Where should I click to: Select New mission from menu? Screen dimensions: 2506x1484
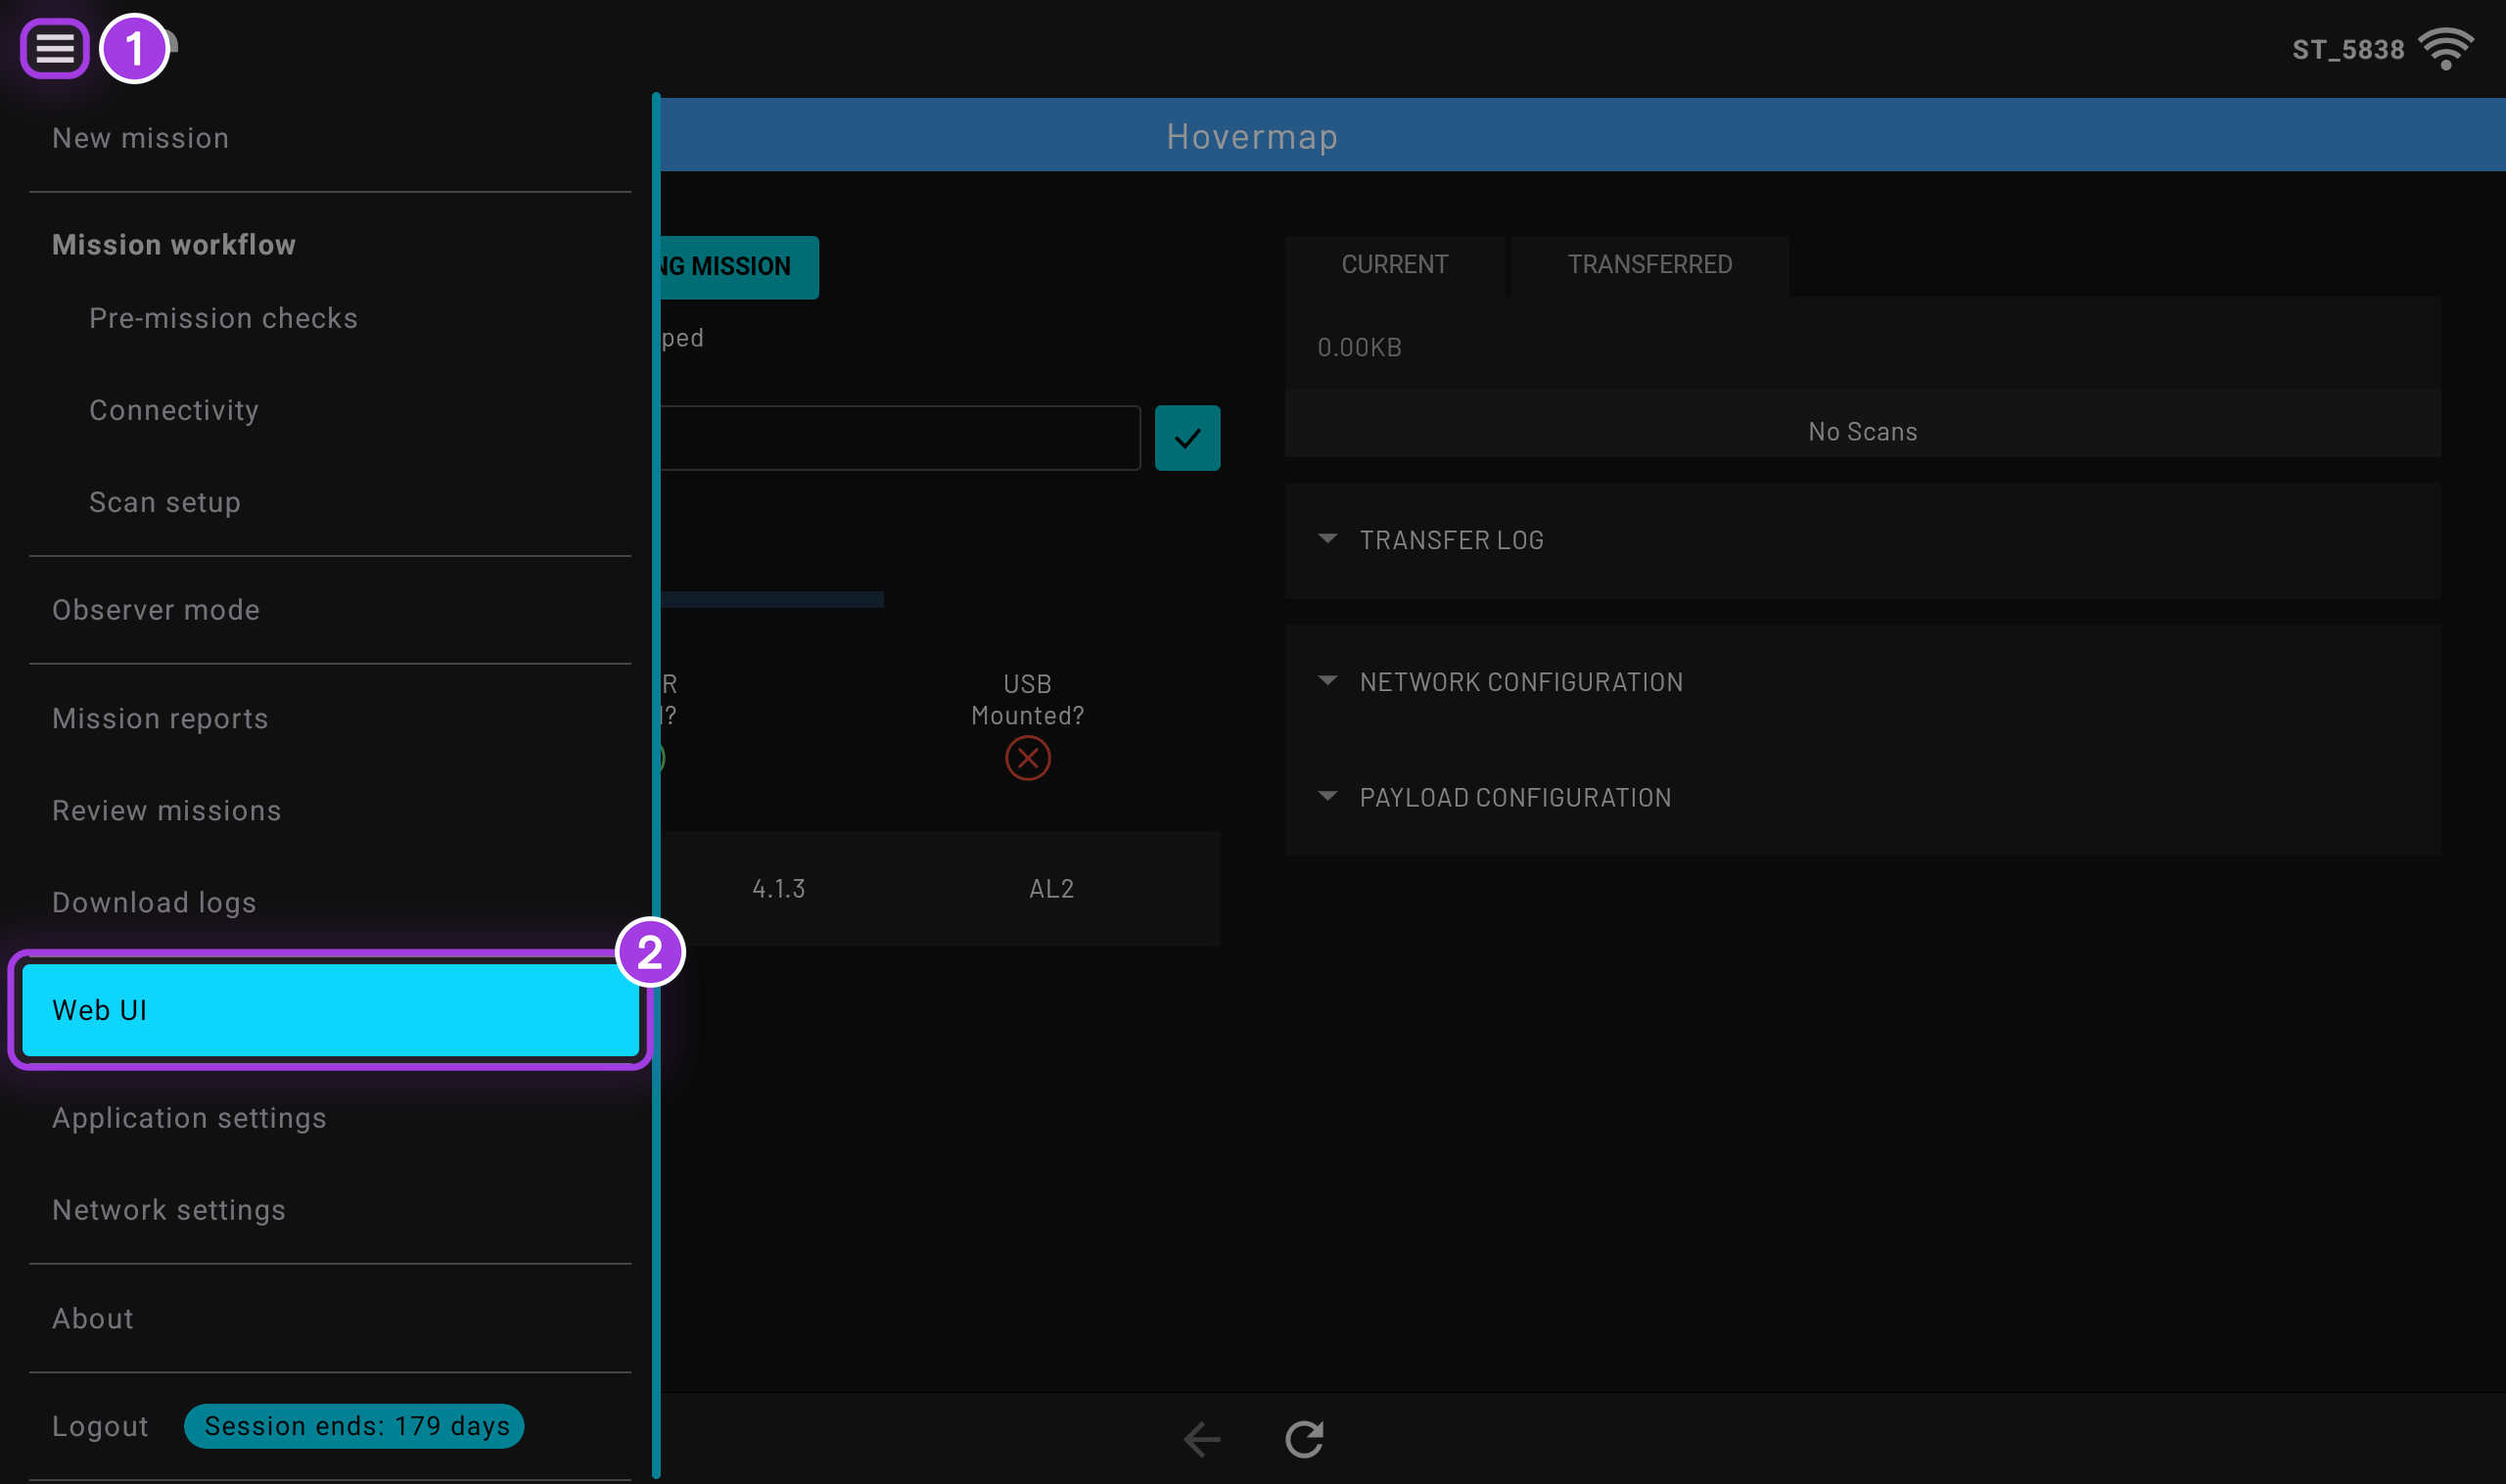[x=140, y=138]
